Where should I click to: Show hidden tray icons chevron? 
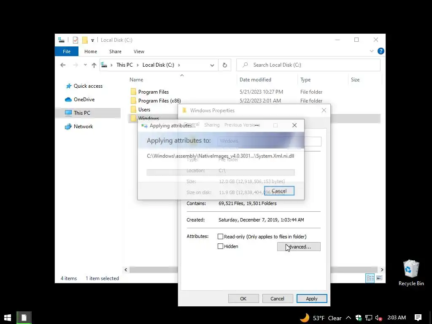[x=348, y=318]
